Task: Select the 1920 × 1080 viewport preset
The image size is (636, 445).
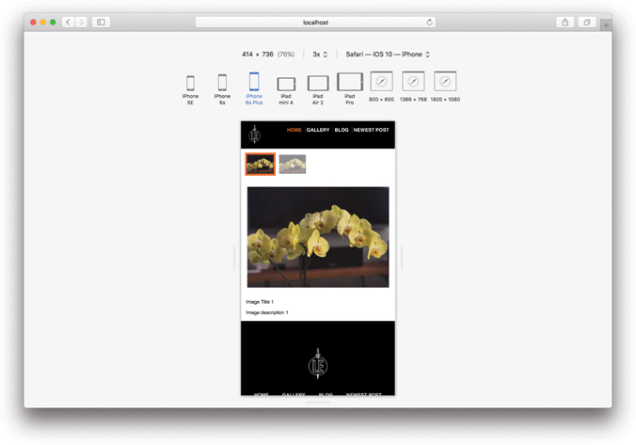Action: click(x=445, y=83)
